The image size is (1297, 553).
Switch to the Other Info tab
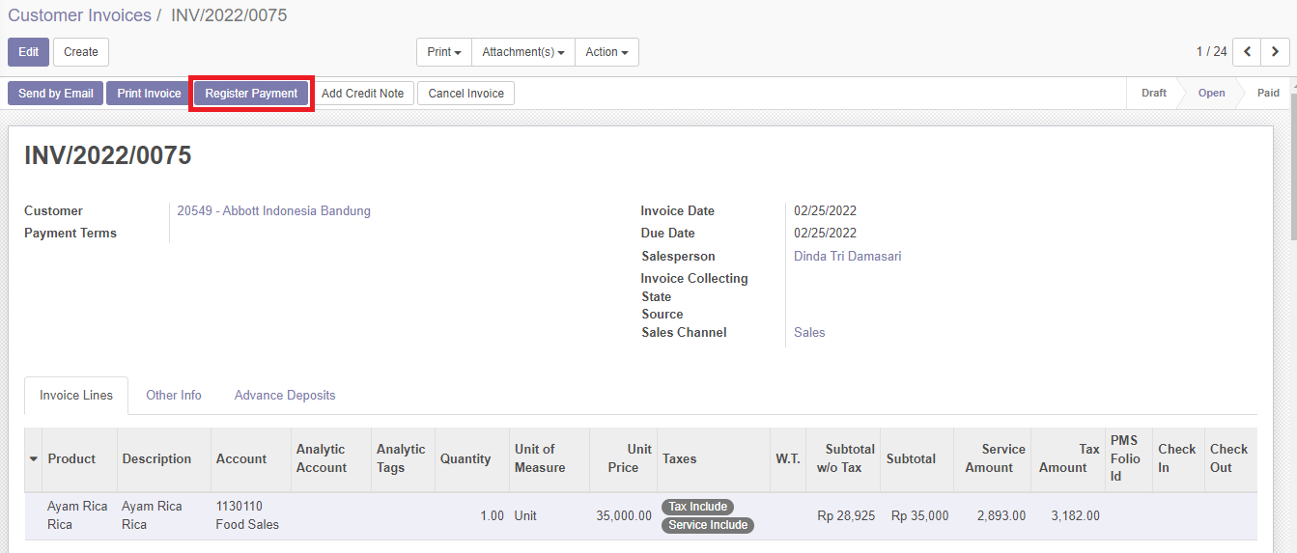click(174, 395)
